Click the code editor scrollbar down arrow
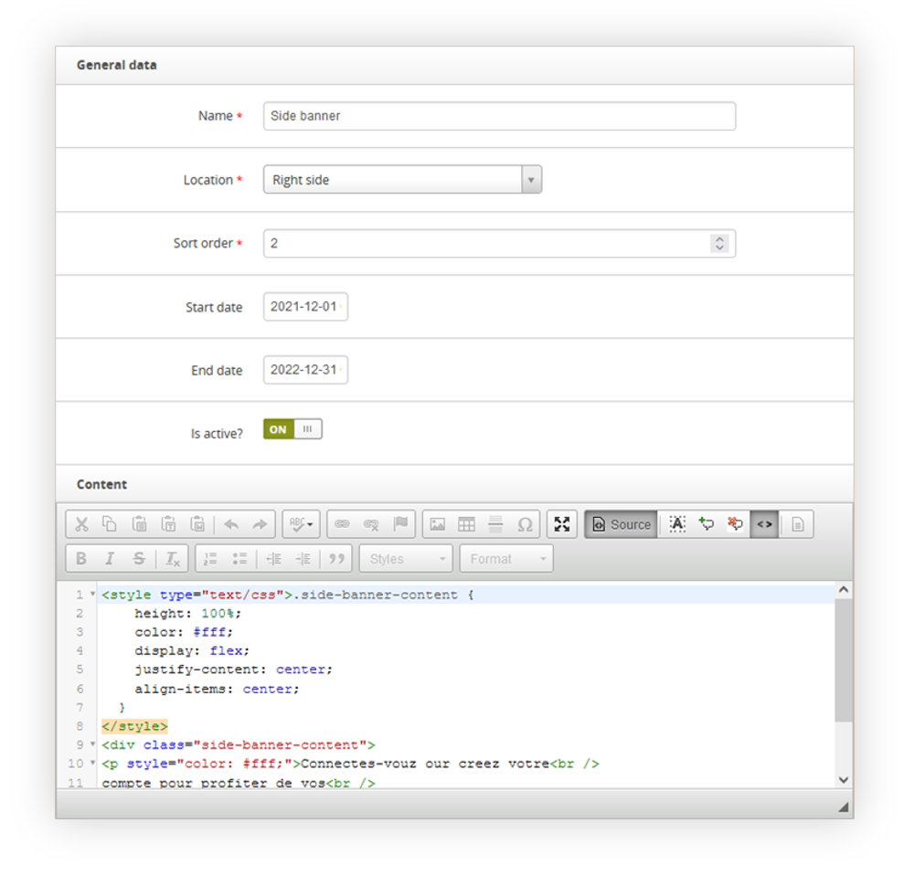This screenshot has width=903, height=875. coord(844,780)
